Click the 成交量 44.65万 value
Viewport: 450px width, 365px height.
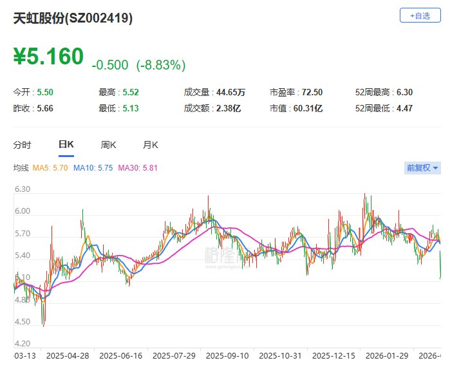(x=231, y=93)
